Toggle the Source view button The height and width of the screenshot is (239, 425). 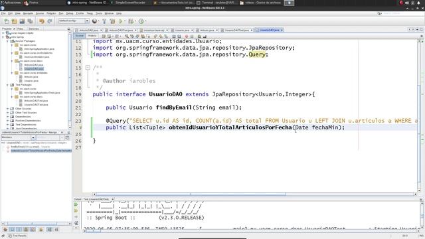80,36
